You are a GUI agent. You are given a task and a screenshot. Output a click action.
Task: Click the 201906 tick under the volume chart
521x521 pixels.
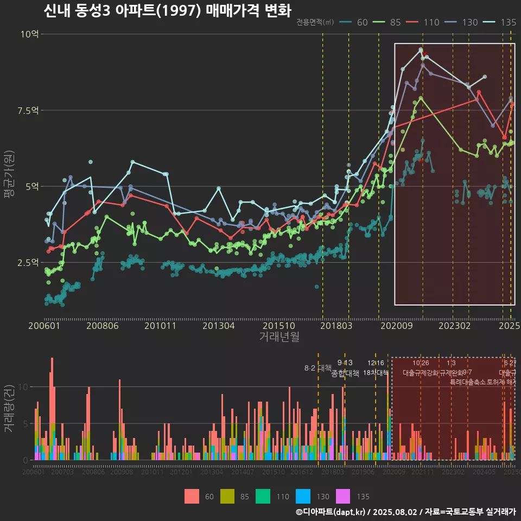[x=363, y=472]
